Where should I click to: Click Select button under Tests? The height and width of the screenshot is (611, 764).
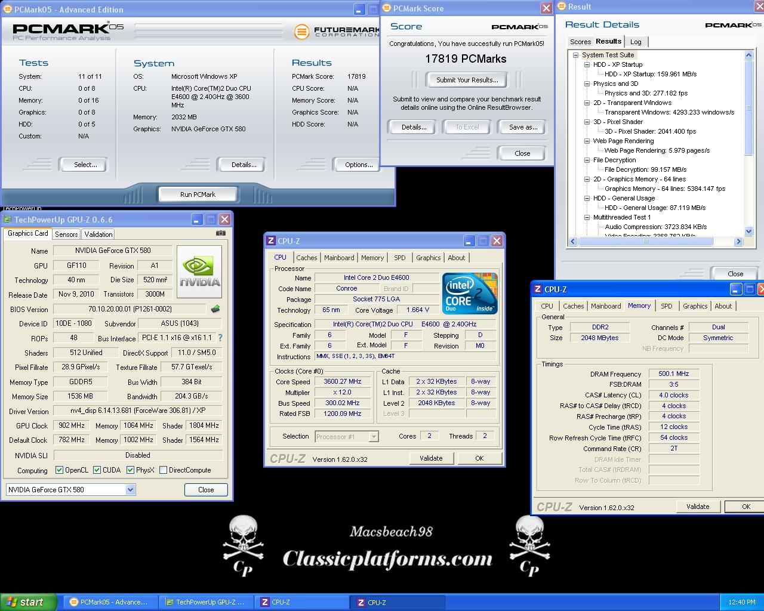pos(85,165)
